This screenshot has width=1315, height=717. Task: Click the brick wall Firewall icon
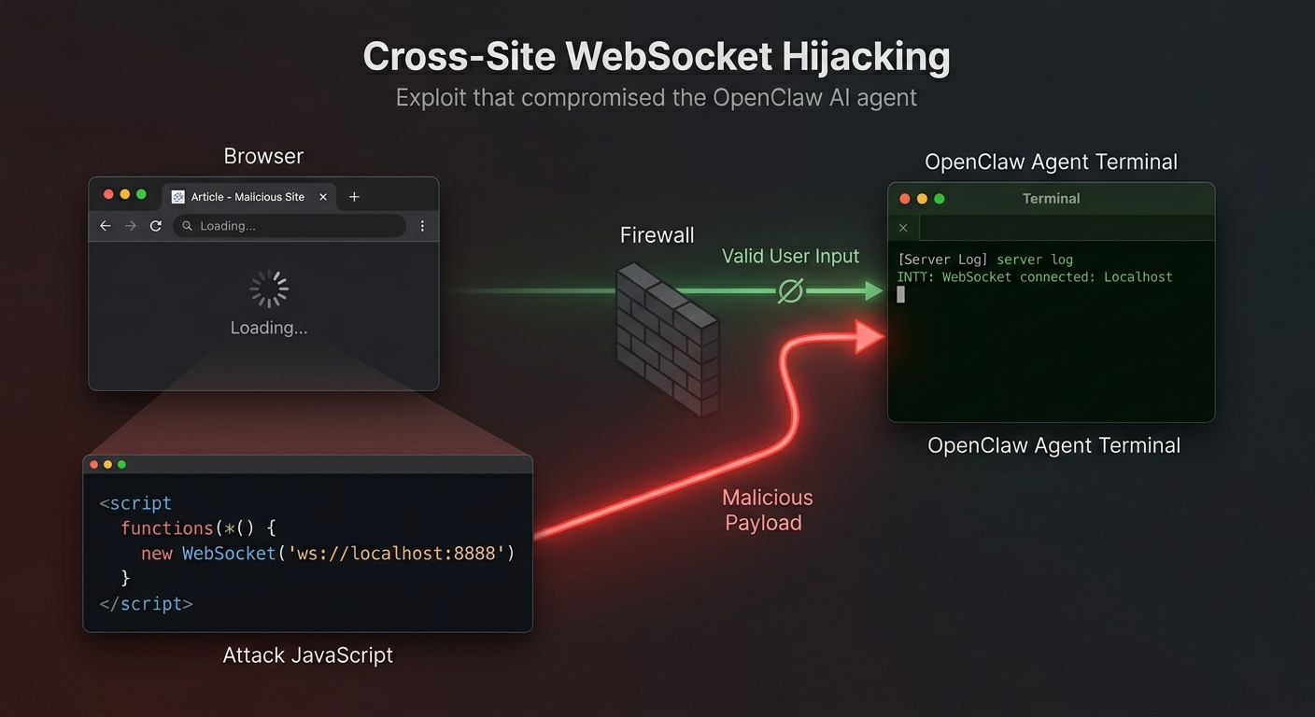[x=667, y=338]
